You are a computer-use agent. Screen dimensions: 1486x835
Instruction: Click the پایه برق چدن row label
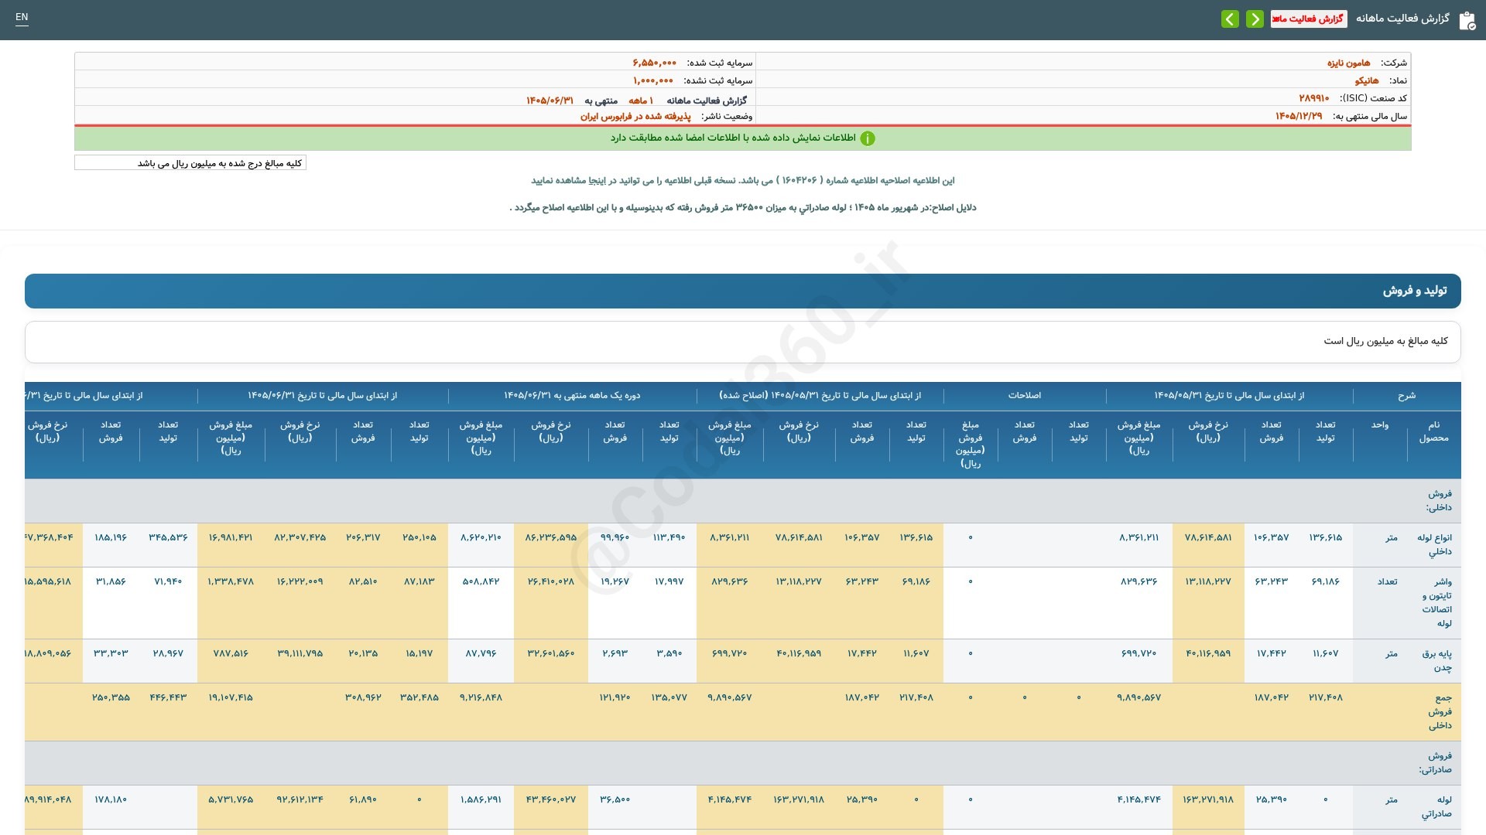(1436, 660)
